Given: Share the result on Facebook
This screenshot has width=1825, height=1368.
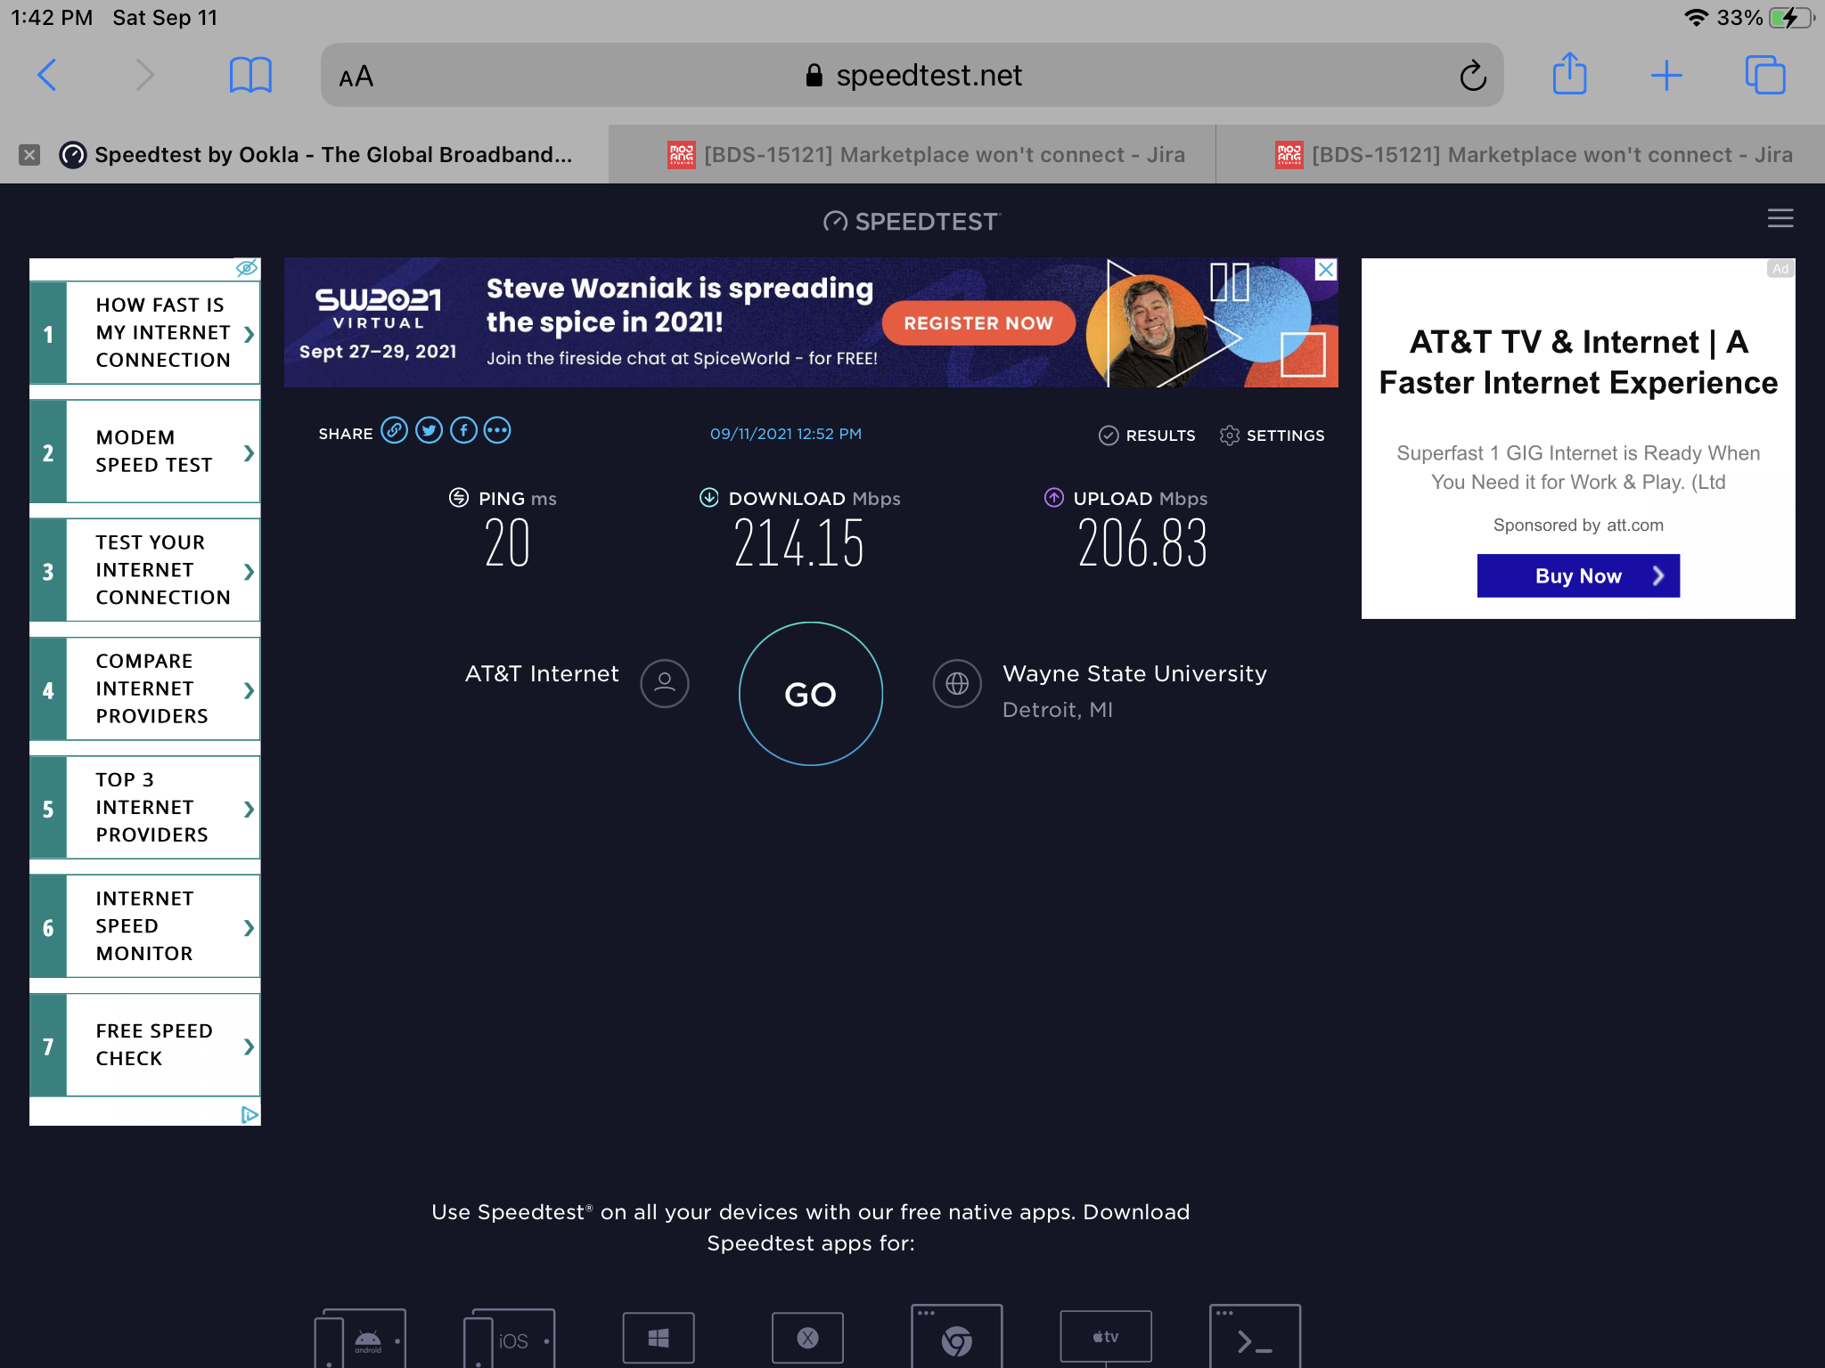Looking at the screenshot, I should 463,431.
